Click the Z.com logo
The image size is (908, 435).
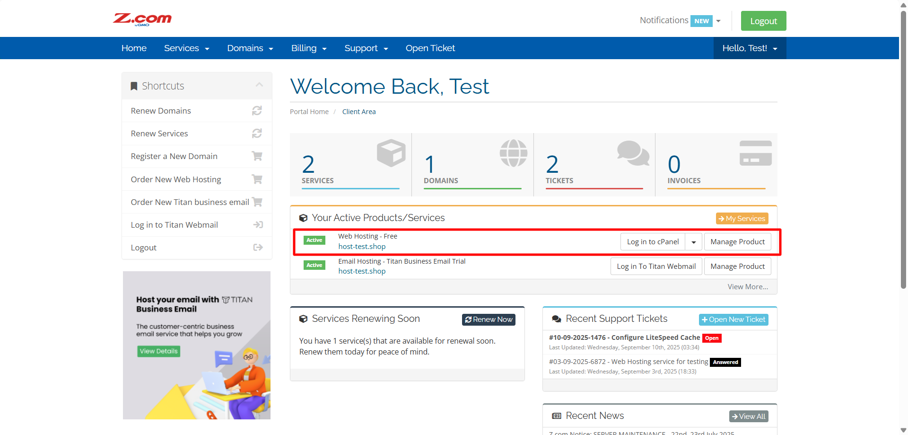point(142,19)
